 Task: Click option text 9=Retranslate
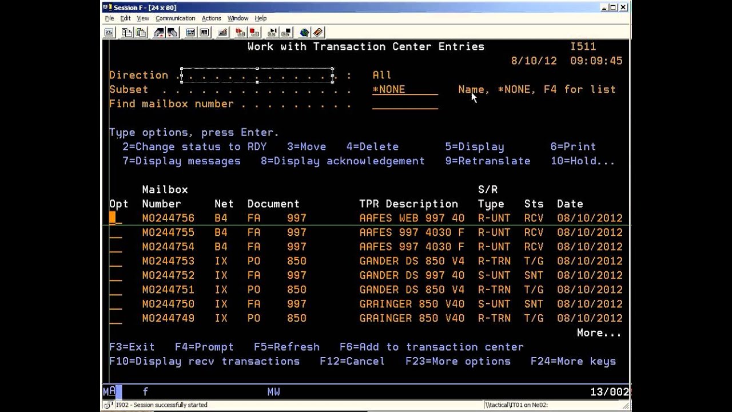click(488, 161)
